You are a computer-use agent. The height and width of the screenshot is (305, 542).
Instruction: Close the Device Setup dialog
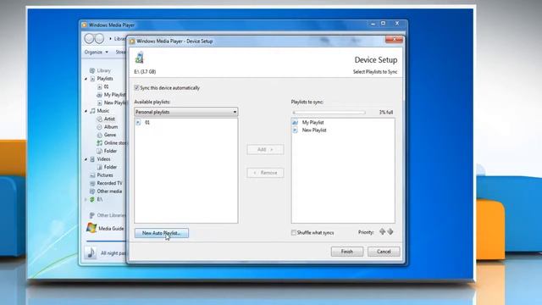point(394,40)
